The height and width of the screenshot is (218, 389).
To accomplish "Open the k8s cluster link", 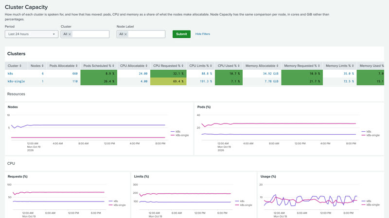I will (x=10, y=74).
